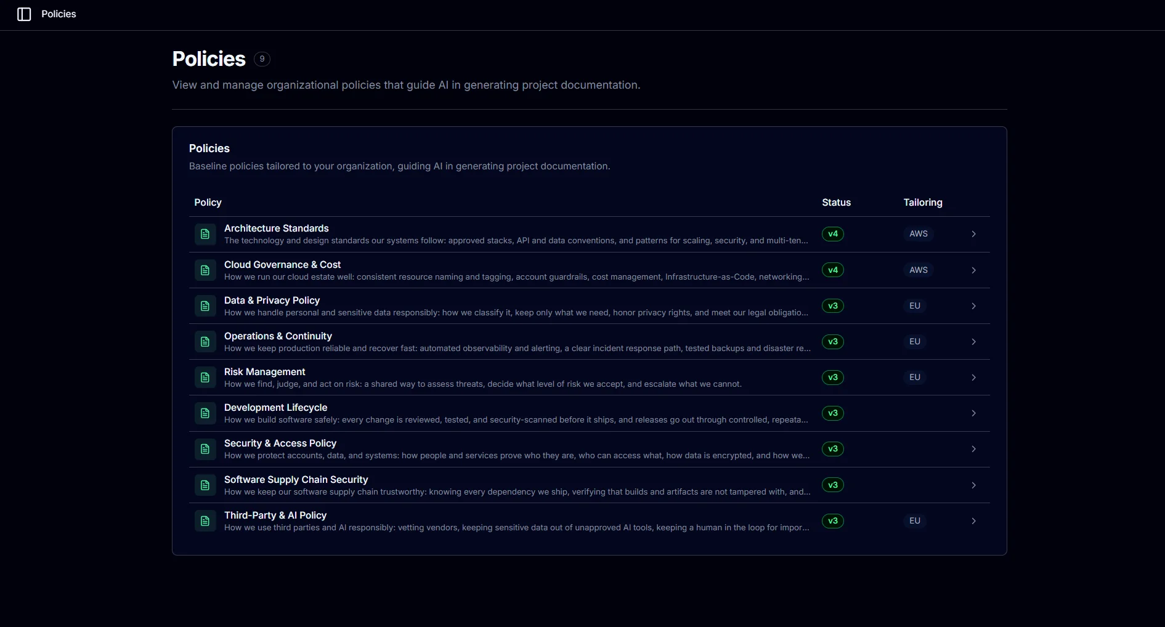
Task: Click the v4 badge for Cloud Governance & Cost
Action: click(833, 270)
